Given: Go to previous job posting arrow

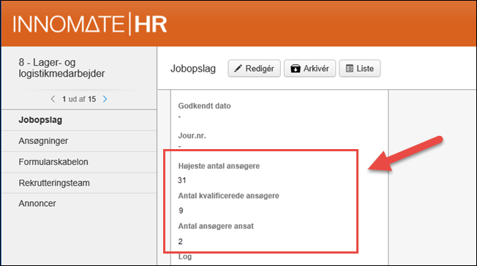Looking at the screenshot, I should click(53, 99).
